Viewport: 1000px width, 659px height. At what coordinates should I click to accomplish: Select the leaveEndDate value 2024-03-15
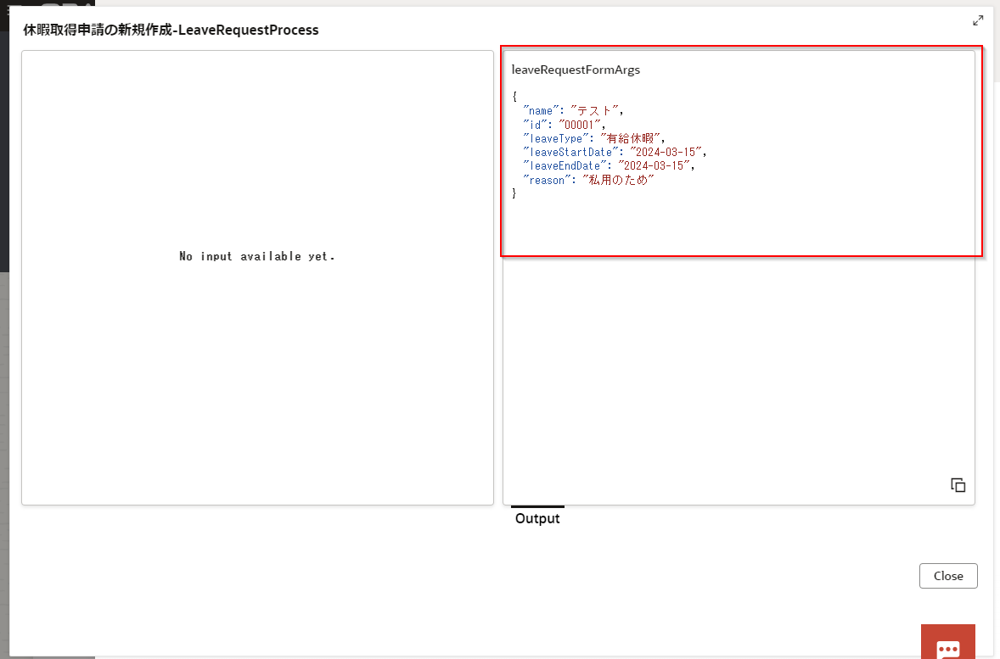click(655, 166)
